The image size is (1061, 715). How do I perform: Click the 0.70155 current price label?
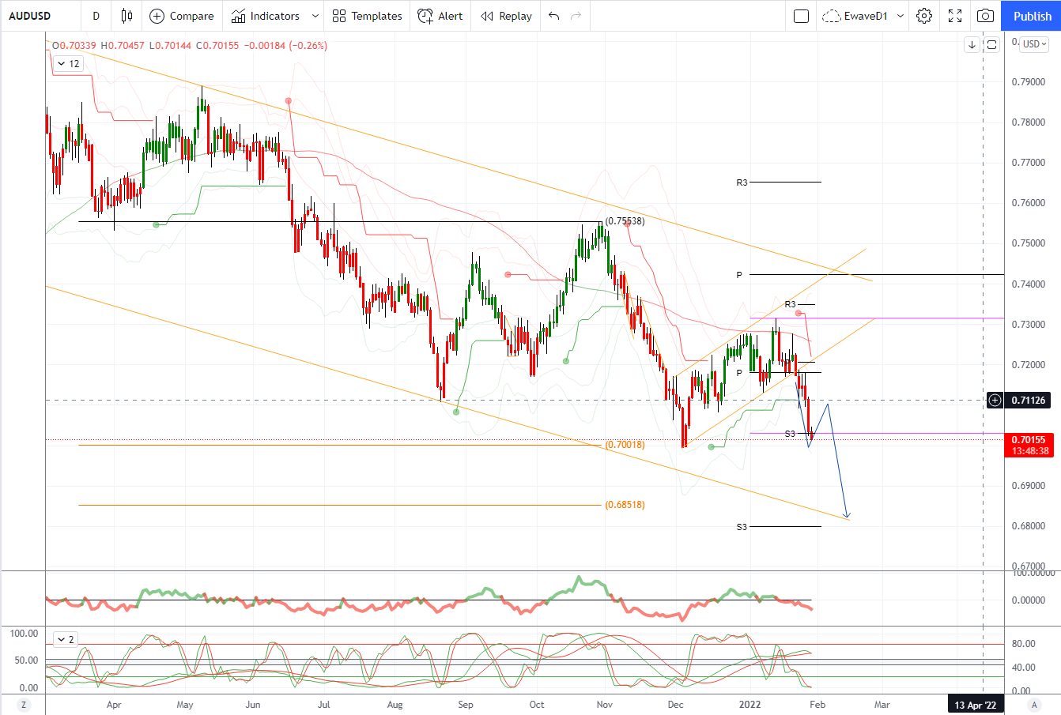point(1029,440)
